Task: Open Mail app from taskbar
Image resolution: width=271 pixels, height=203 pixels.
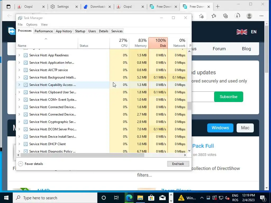Action: (162, 198)
